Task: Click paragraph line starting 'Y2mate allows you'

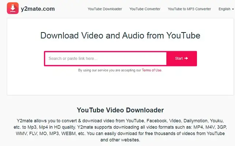Action: click(x=120, y=121)
